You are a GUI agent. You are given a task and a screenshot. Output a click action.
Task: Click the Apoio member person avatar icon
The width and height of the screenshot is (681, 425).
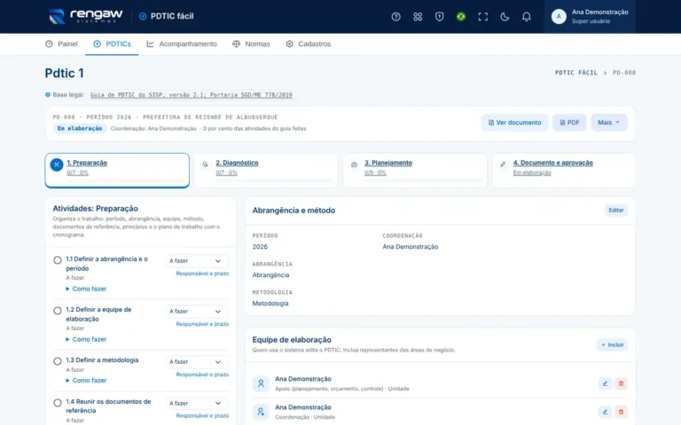tap(261, 383)
